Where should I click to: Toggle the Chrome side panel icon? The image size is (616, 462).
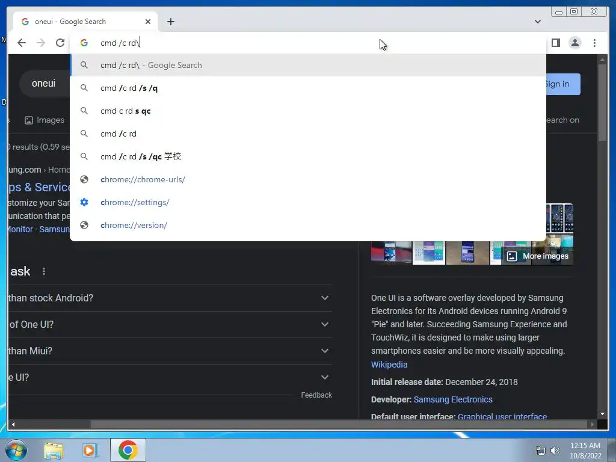555,43
